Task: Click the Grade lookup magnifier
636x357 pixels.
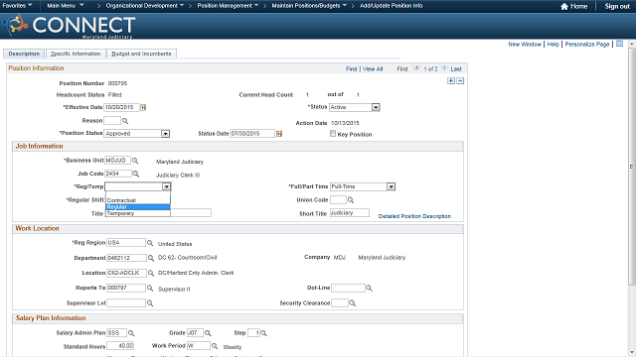Action: click(x=208, y=333)
